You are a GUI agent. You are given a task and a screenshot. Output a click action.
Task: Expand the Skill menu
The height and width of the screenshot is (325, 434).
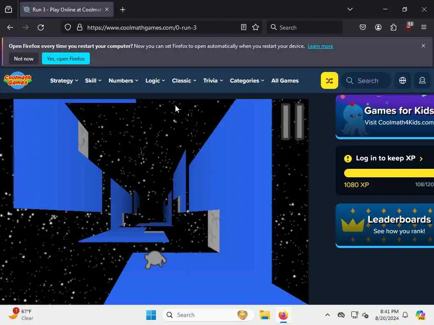[x=93, y=80]
